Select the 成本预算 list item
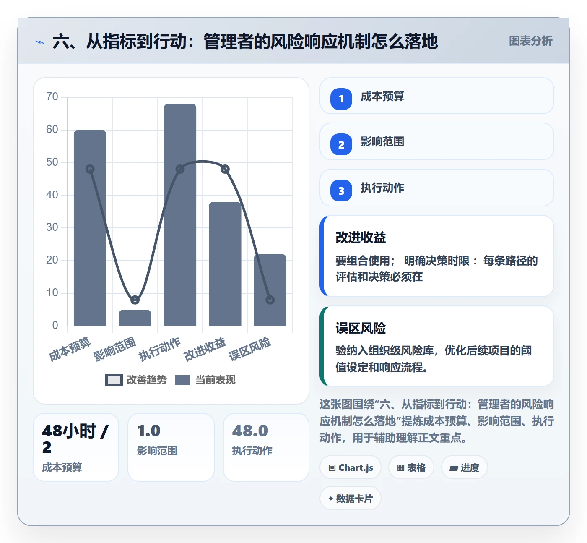587x543 pixels. (x=436, y=96)
